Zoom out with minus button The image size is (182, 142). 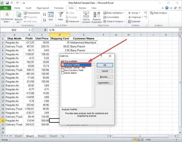pyautogui.click(x=154, y=139)
